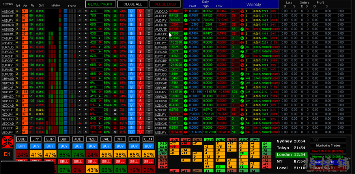Image resolution: width=355 pixels, height=174 pixels.
Task: Click the EUR column header in strength matrix
Action: coord(174,140)
